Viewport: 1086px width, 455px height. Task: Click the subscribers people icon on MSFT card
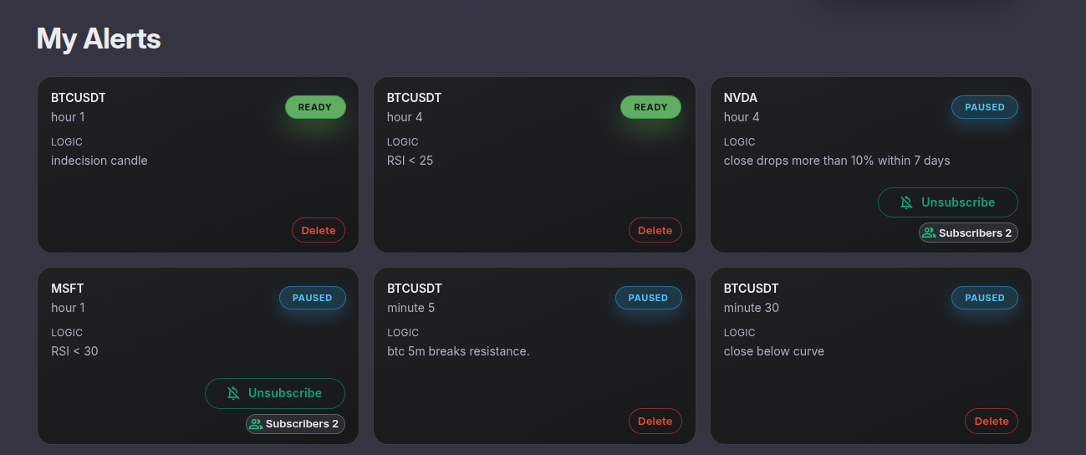click(256, 423)
